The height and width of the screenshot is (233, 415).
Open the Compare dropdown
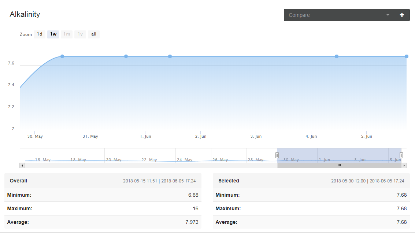click(x=338, y=15)
